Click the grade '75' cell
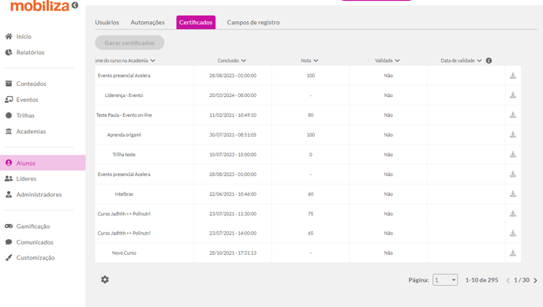 pyautogui.click(x=311, y=214)
